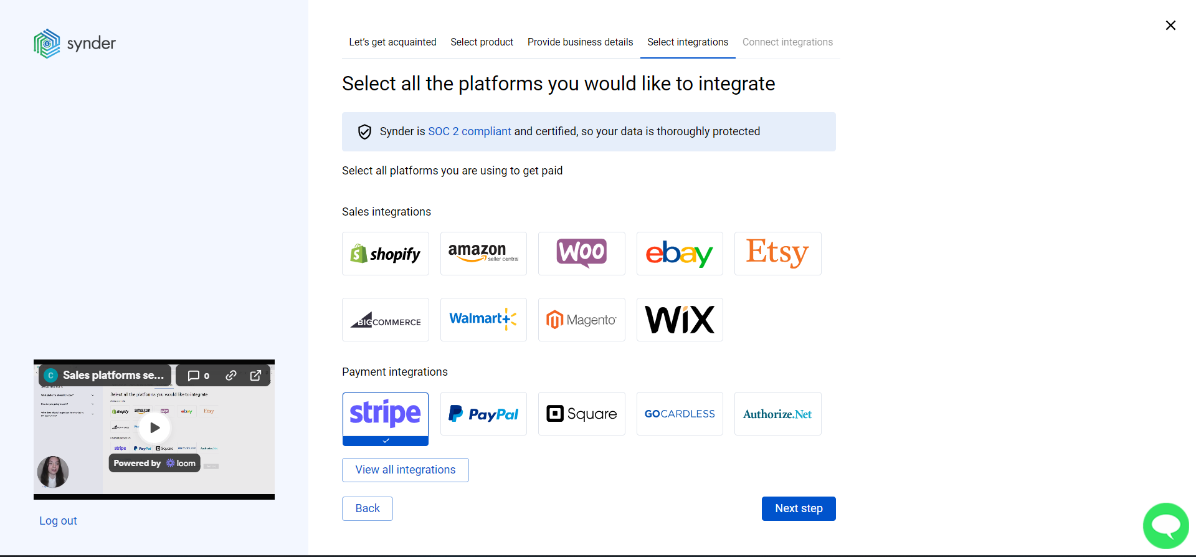Viewport: 1196px width, 557px height.
Task: Play the Sales platforms Loom video
Action: click(x=154, y=427)
